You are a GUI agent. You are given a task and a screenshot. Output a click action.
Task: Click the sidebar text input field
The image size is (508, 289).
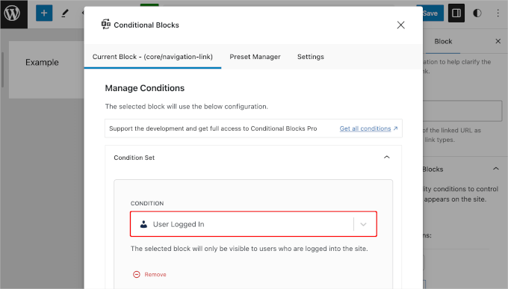[462, 111]
